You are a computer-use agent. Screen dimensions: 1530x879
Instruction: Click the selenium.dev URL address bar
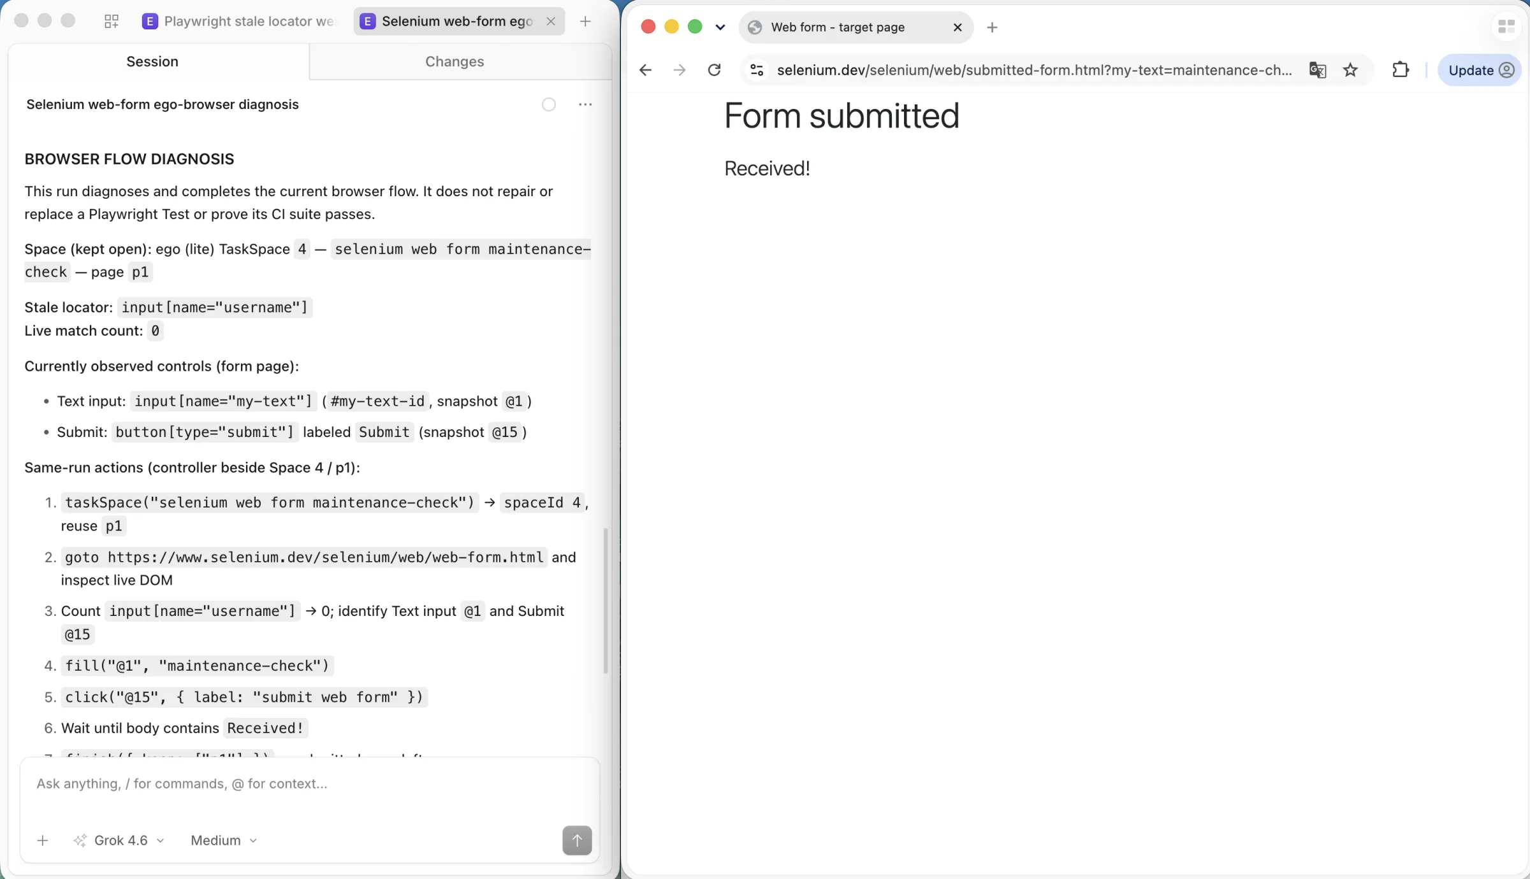(x=1034, y=70)
